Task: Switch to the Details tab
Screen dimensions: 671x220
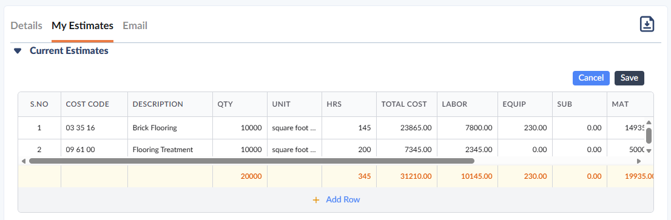Action: click(x=27, y=25)
